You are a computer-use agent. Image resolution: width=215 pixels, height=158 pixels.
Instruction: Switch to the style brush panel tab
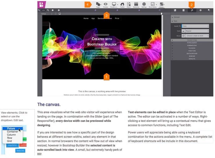192,10
